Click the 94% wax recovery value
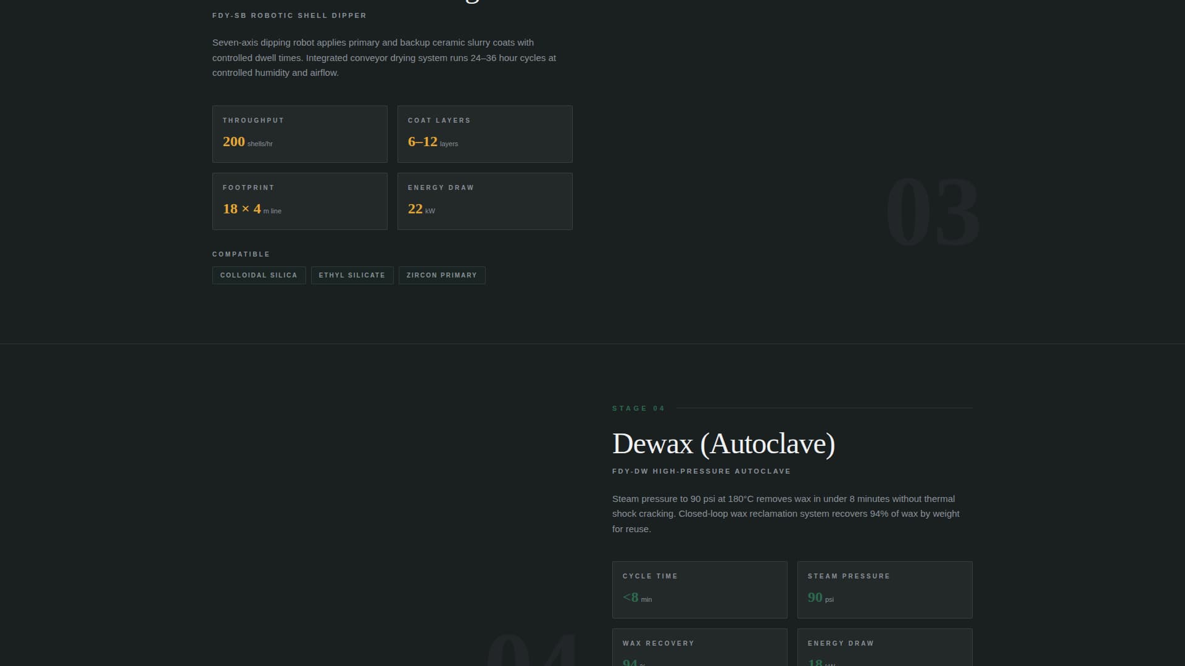This screenshot has height=666, width=1185. coord(631,662)
